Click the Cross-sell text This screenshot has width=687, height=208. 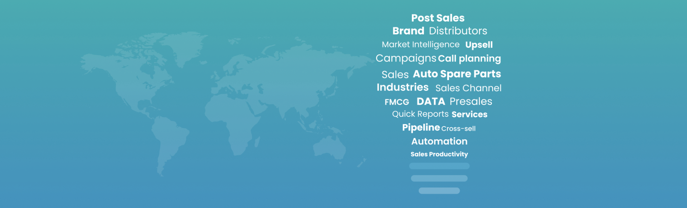[x=458, y=129]
